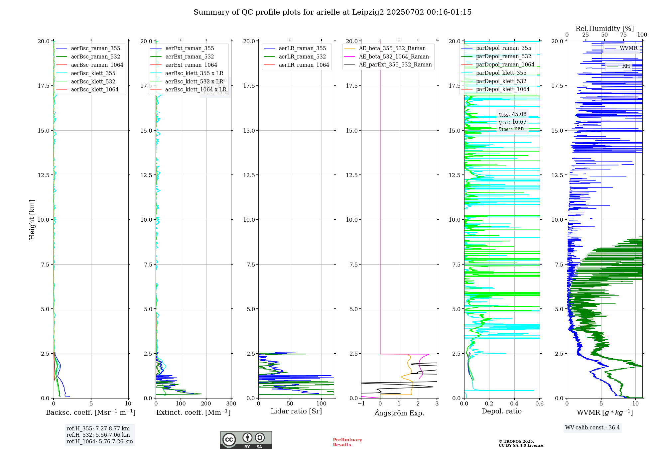Select the WVMR legend entry
The image size is (665, 452).
tap(621, 48)
